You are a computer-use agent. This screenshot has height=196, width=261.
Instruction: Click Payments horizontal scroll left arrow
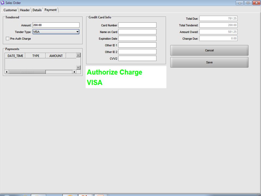click(x=7, y=72)
